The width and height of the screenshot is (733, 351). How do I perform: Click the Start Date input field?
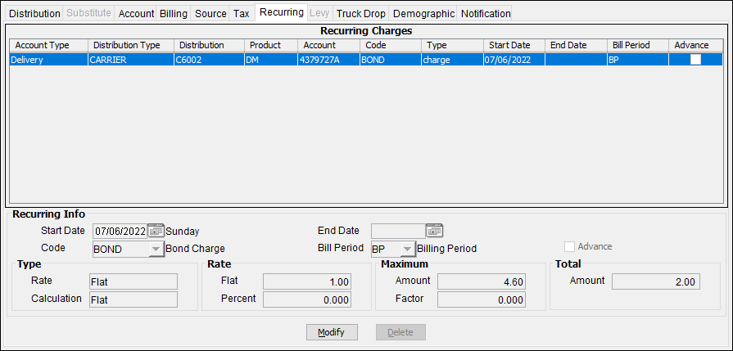(x=120, y=232)
